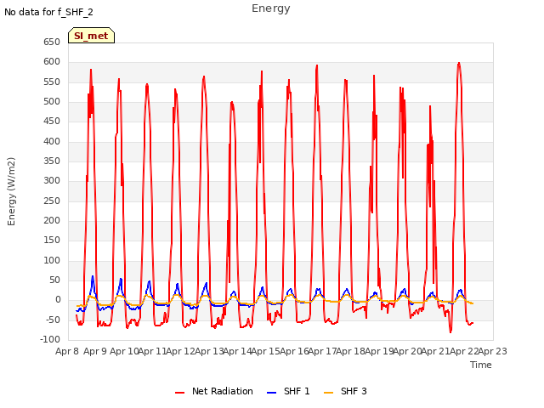The width and height of the screenshot is (544, 408).
Task: Click the Apr 8 x-axis tick label
Action: 67,351
